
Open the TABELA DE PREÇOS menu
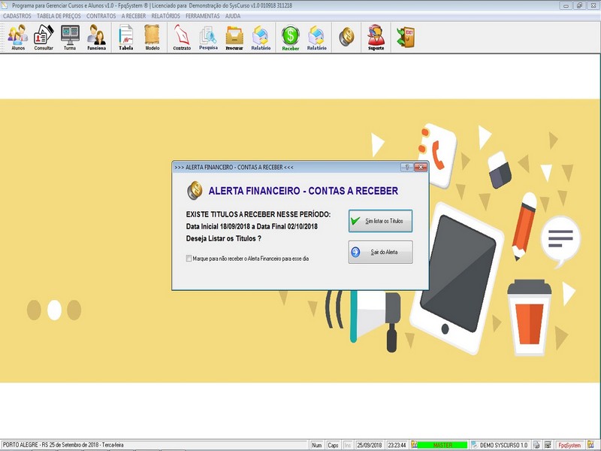tap(59, 16)
